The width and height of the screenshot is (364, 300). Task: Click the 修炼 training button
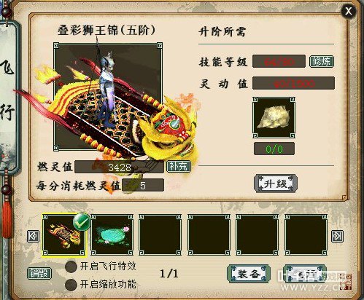click(322, 62)
